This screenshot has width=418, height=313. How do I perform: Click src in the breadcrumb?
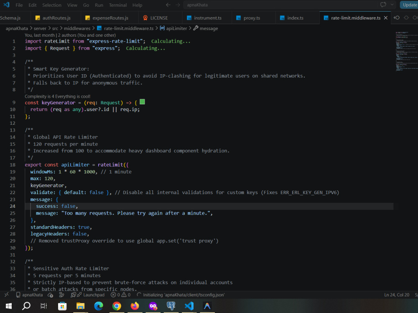pos(55,28)
